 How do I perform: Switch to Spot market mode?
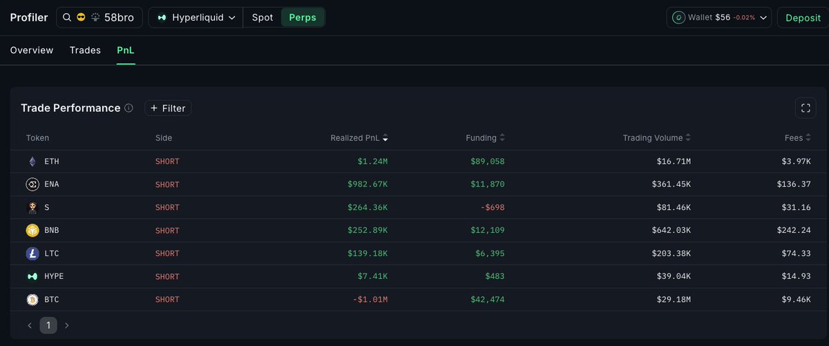tap(262, 17)
